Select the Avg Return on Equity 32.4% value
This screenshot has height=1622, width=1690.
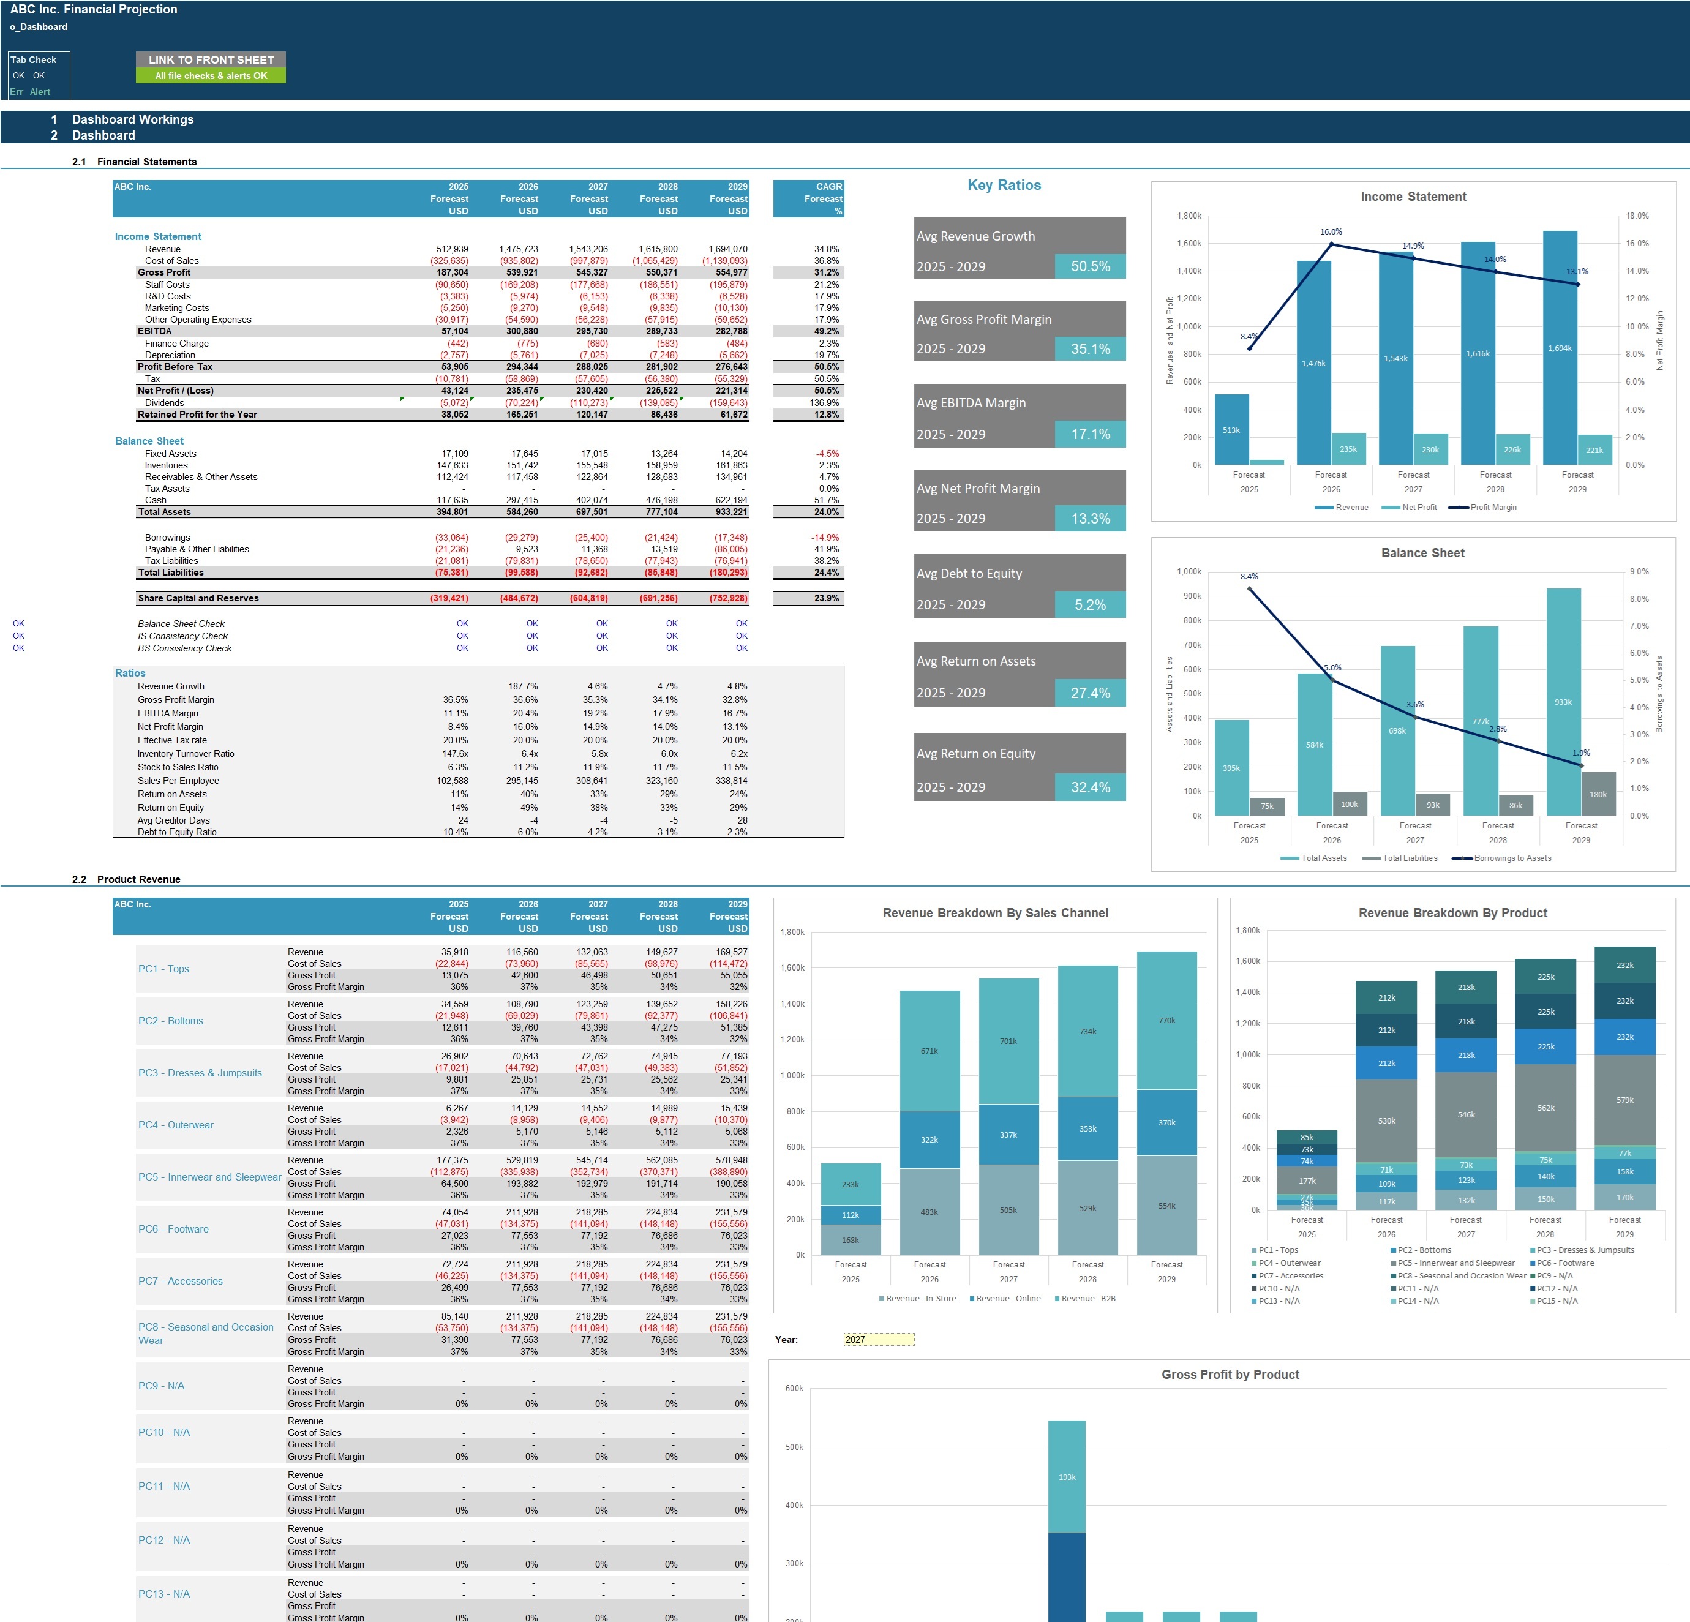(x=1090, y=787)
